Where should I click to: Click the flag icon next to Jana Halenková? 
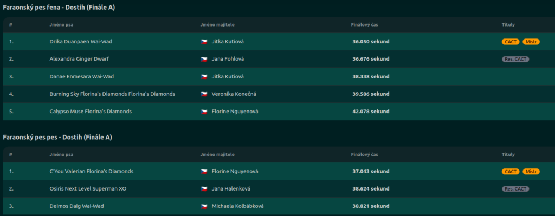click(x=204, y=189)
